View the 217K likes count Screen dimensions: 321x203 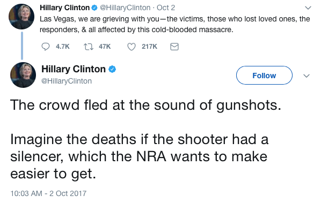149,47
